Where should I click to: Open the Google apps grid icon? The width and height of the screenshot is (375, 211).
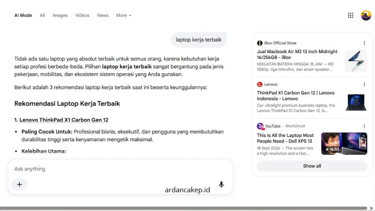point(350,15)
